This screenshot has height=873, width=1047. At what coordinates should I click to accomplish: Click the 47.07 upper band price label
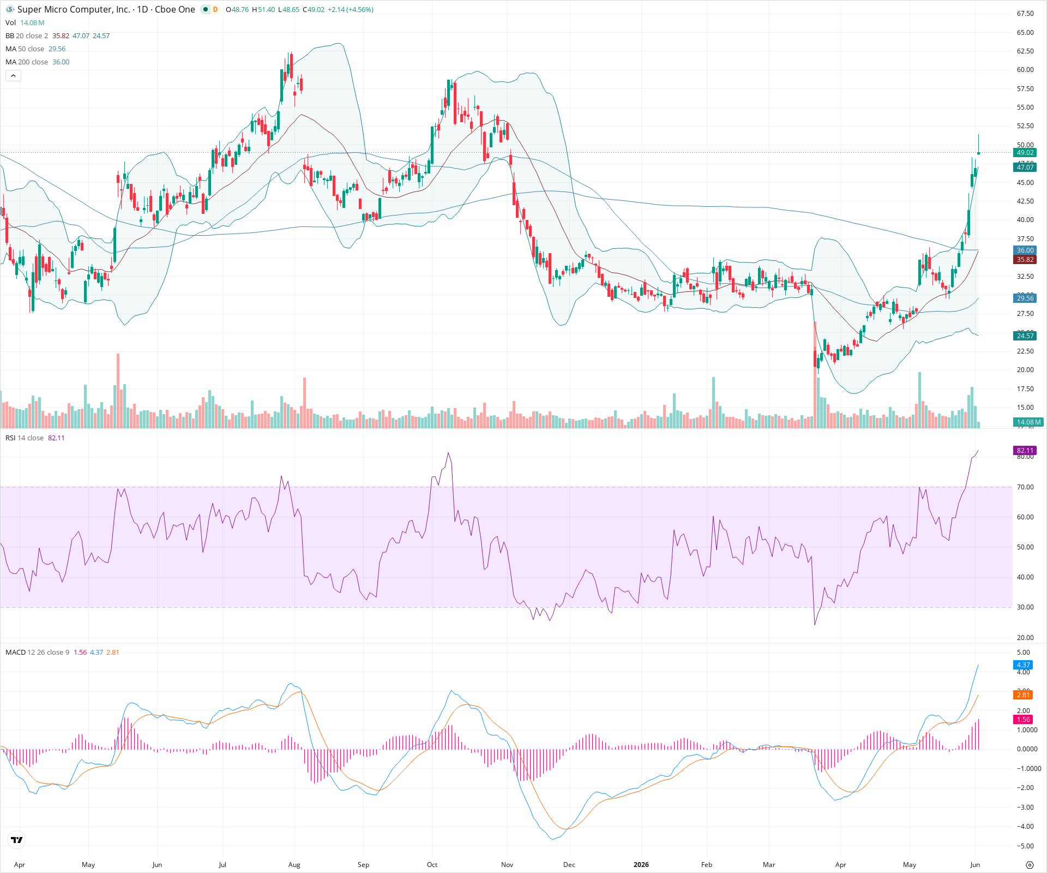(x=1025, y=168)
